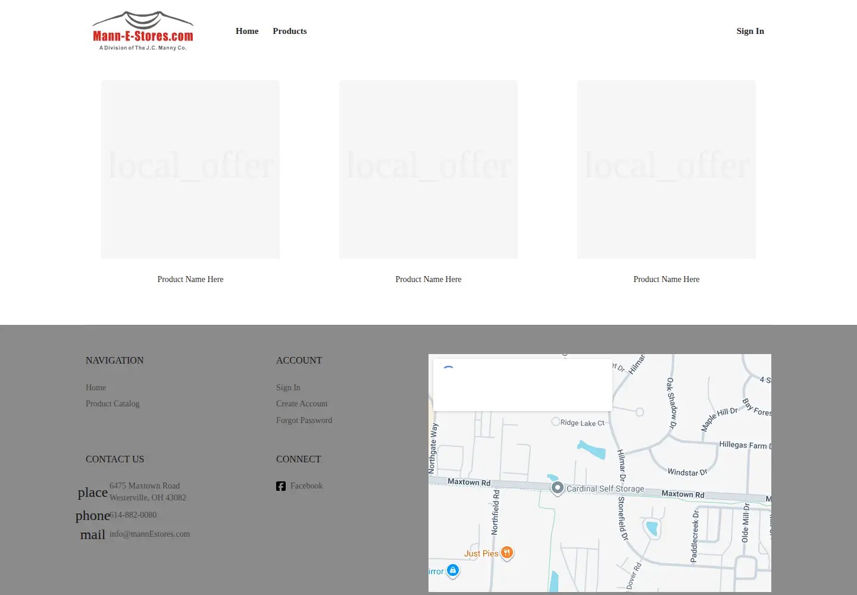The image size is (857, 595).
Task: Click the Oak Shadow Dr street label
Action: click(671, 403)
